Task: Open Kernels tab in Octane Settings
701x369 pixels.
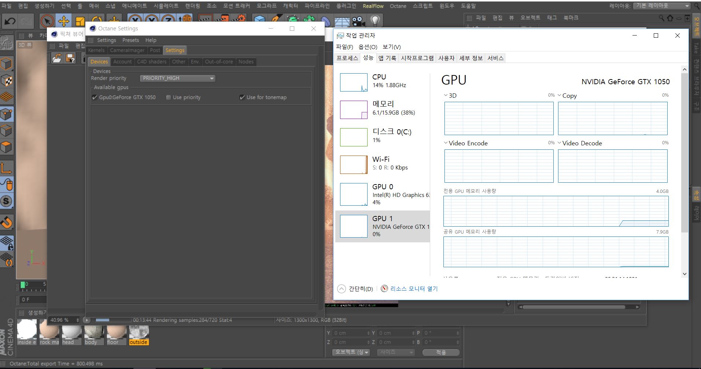Action: [x=96, y=50]
